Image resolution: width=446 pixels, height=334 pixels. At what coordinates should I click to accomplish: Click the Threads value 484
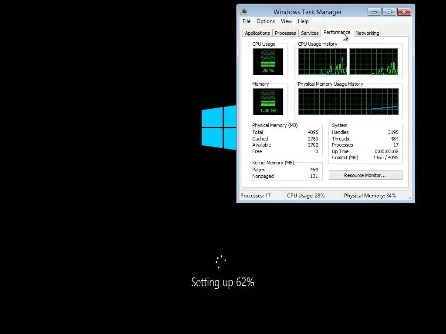pyautogui.click(x=395, y=139)
